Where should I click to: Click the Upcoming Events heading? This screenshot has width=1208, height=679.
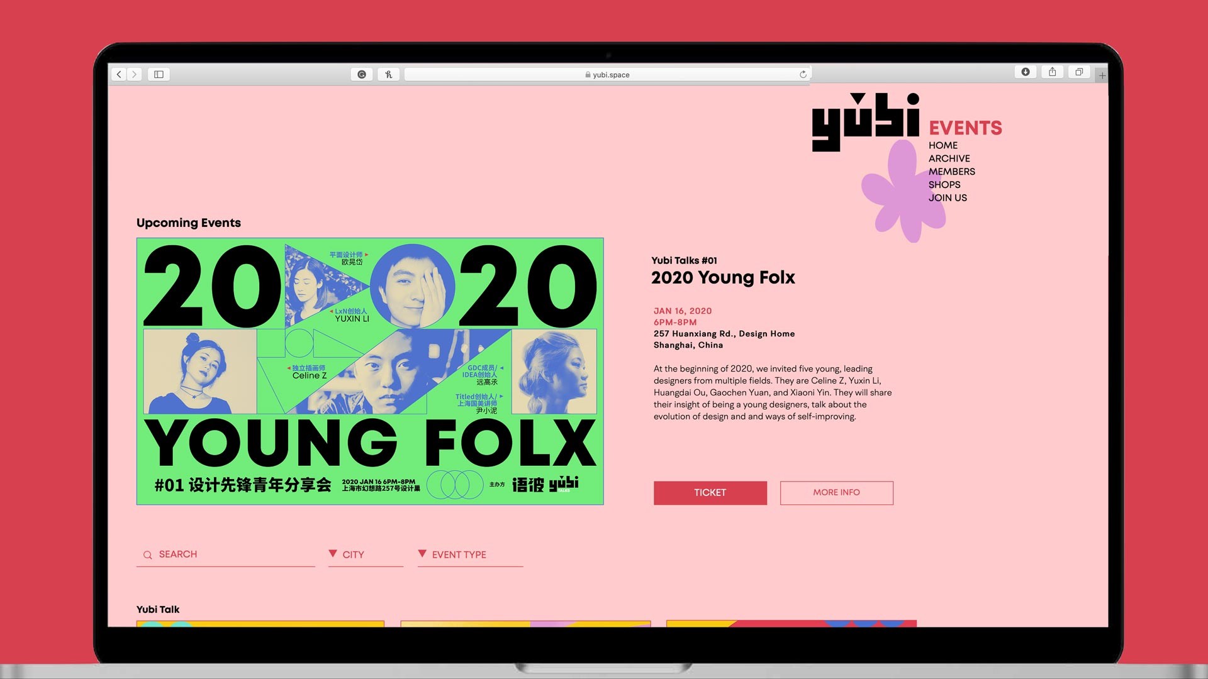pyautogui.click(x=189, y=223)
